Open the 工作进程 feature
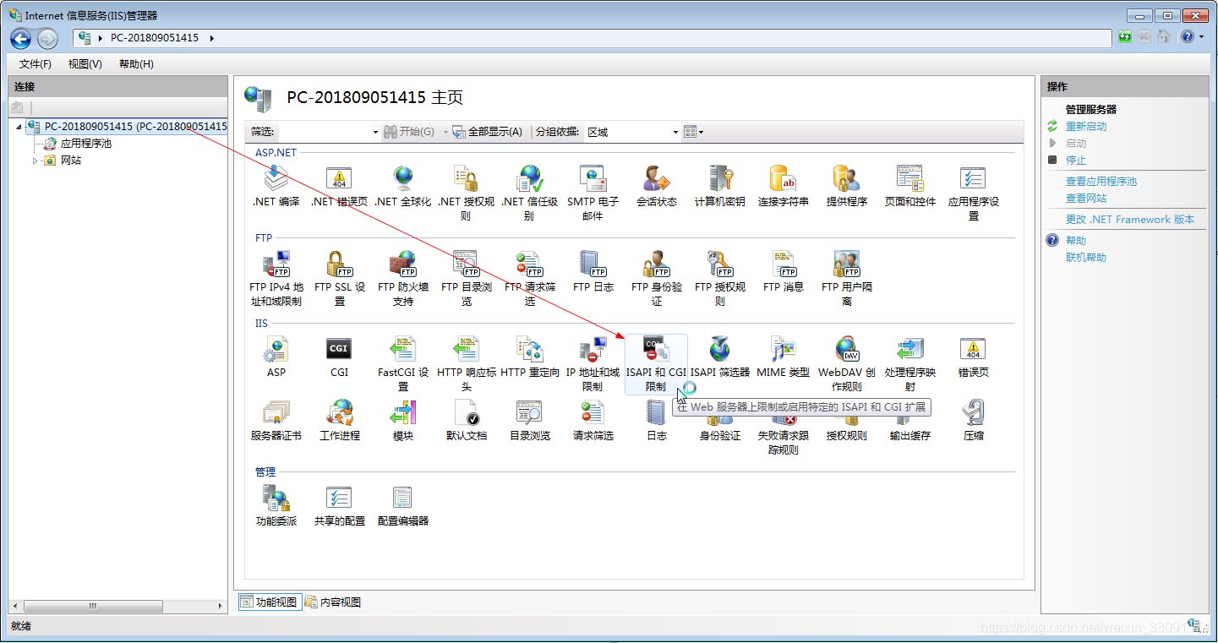The width and height of the screenshot is (1218, 643). (x=339, y=420)
